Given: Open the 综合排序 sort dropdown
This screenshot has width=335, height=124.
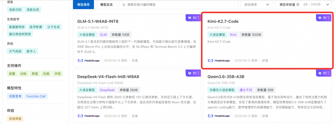Looking at the screenshot, I should coord(257,4).
